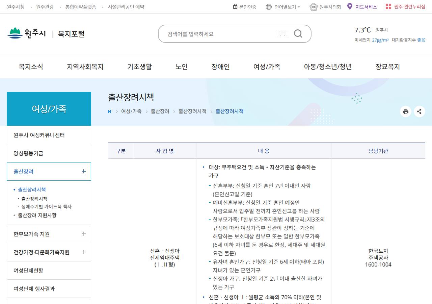Open 여성단체현황 in sidebar
The image size is (432, 304).
[x=49, y=270]
